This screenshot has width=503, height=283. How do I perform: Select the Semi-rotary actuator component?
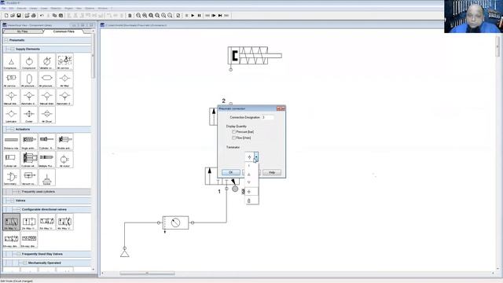click(11, 178)
